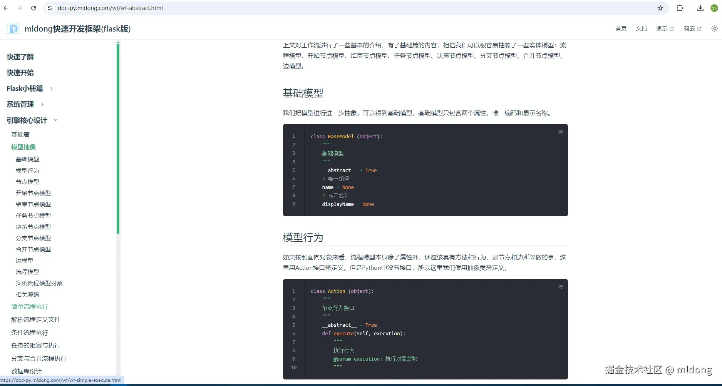Click the site title mldong快速开发框架(flask版)
722x386 pixels.
(x=77, y=29)
